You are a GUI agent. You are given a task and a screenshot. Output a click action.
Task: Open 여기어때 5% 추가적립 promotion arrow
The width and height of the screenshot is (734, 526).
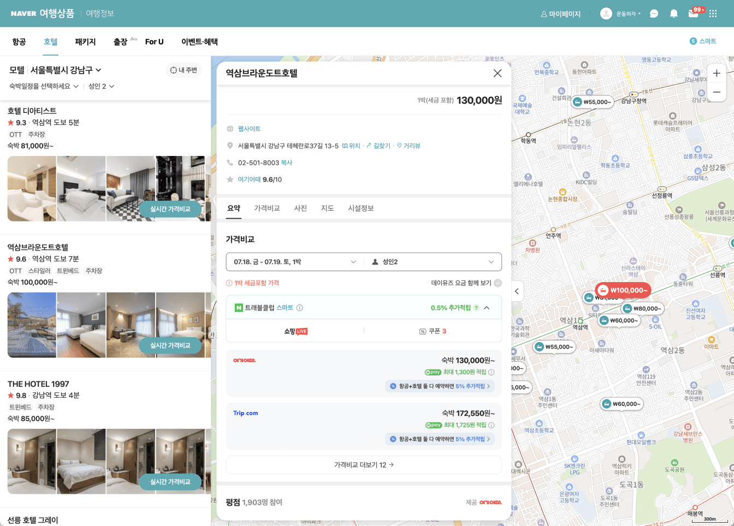[488, 386]
